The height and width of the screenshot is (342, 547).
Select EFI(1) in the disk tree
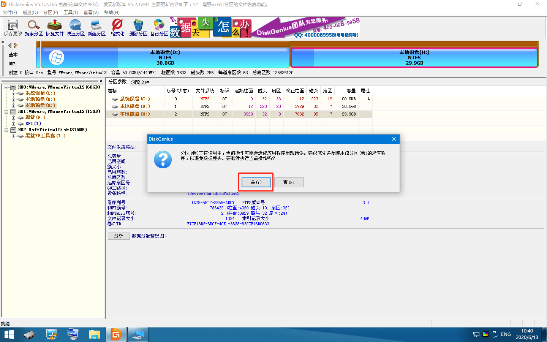pyautogui.click(x=33, y=123)
